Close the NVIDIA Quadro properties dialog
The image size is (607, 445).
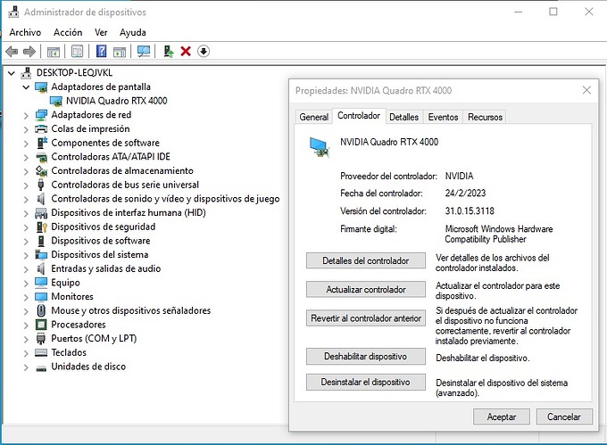586,90
